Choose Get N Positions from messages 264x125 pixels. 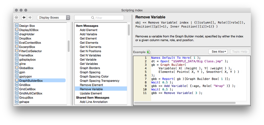coord(90,51)
